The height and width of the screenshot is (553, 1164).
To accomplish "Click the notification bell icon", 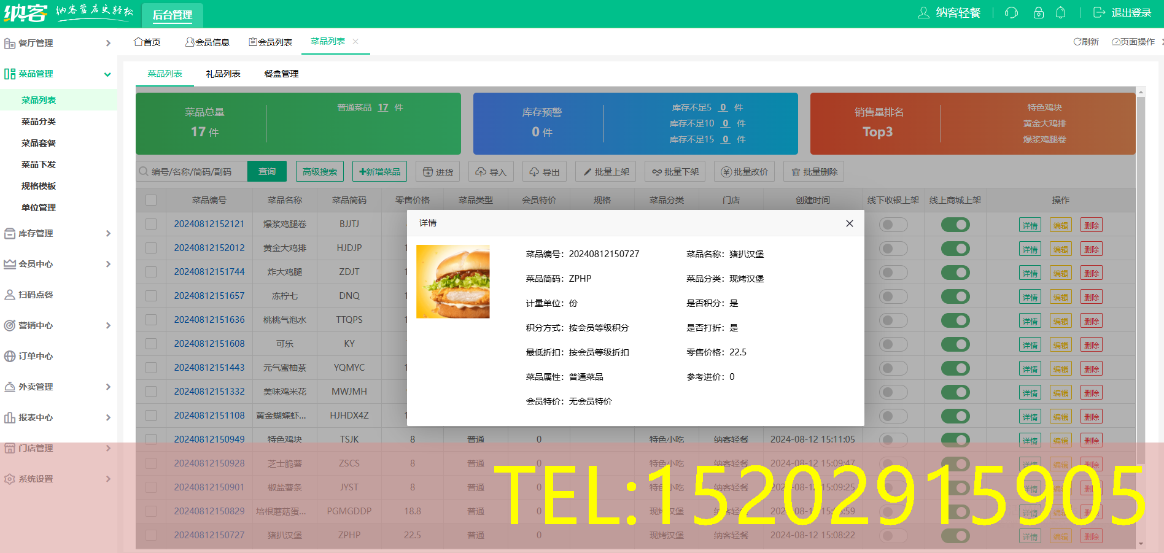I will 1061,12.
